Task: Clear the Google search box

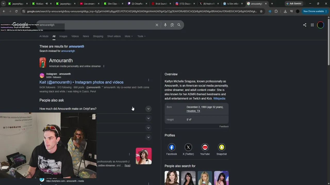Action: pyautogui.click(x=157, y=25)
